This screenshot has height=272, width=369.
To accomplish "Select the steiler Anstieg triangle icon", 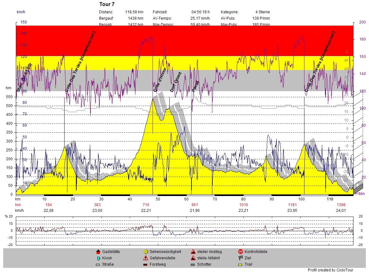I will [x=193, y=252].
